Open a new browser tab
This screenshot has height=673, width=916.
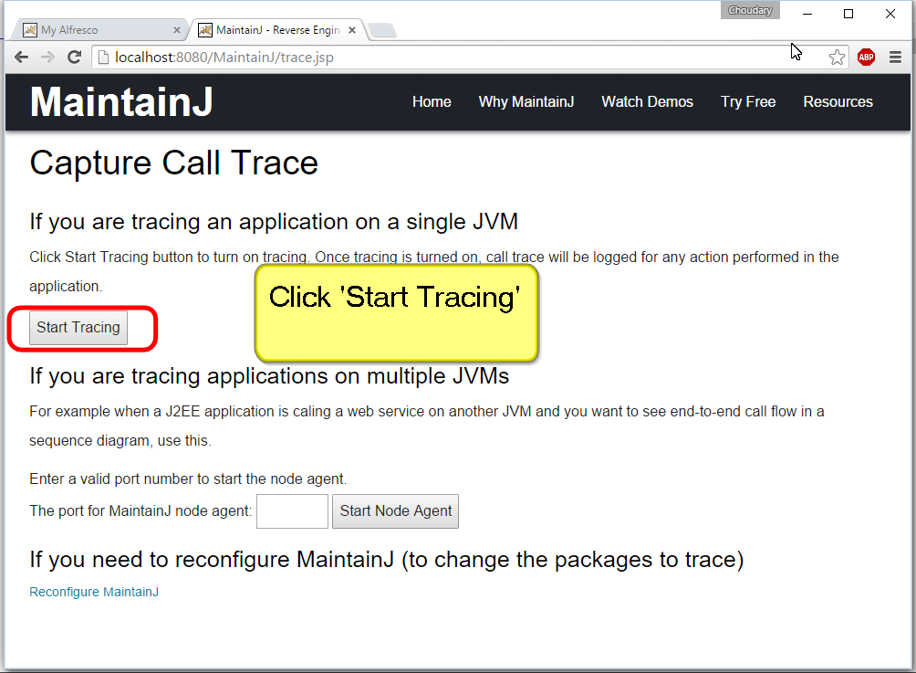click(382, 31)
